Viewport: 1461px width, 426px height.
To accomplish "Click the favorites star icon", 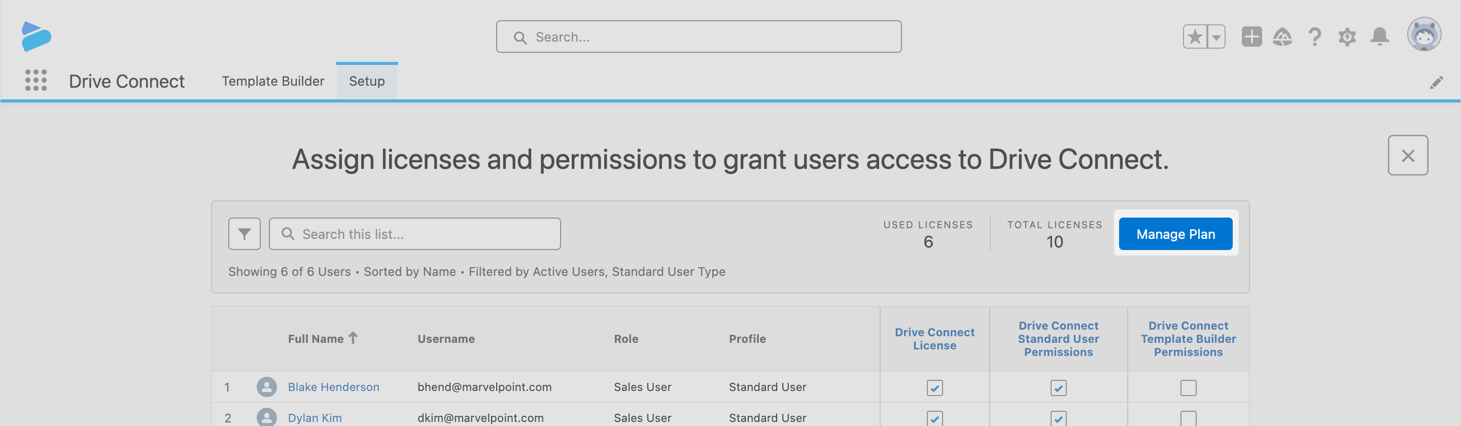I will coord(1195,38).
